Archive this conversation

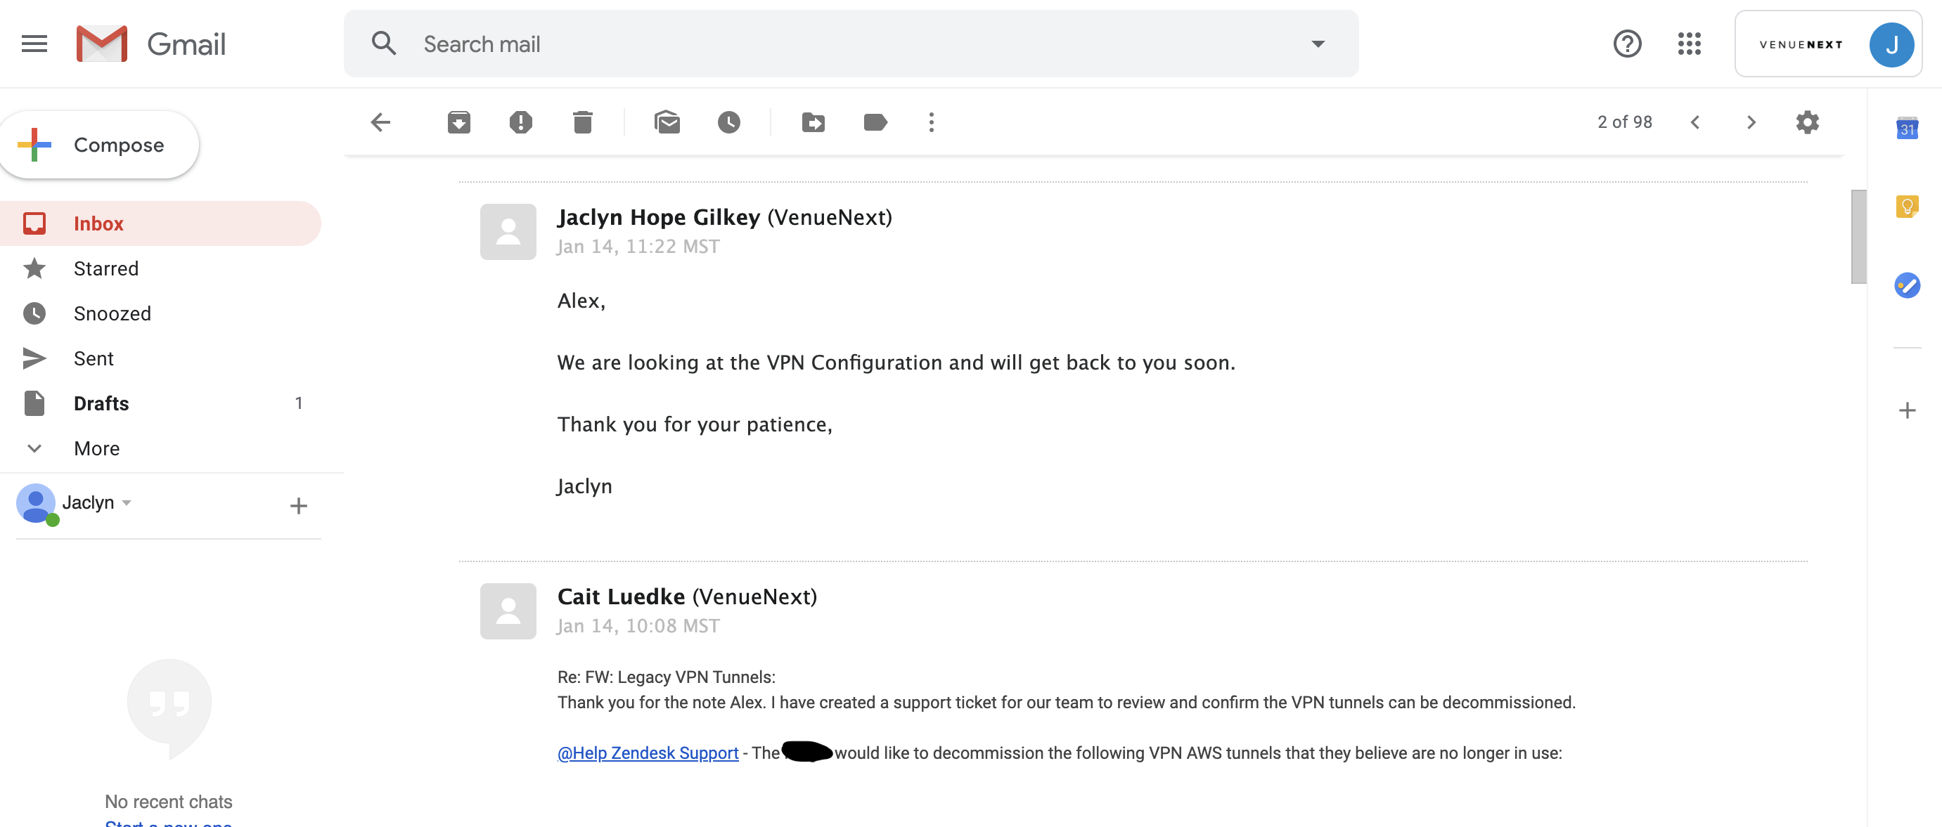click(x=458, y=122)
